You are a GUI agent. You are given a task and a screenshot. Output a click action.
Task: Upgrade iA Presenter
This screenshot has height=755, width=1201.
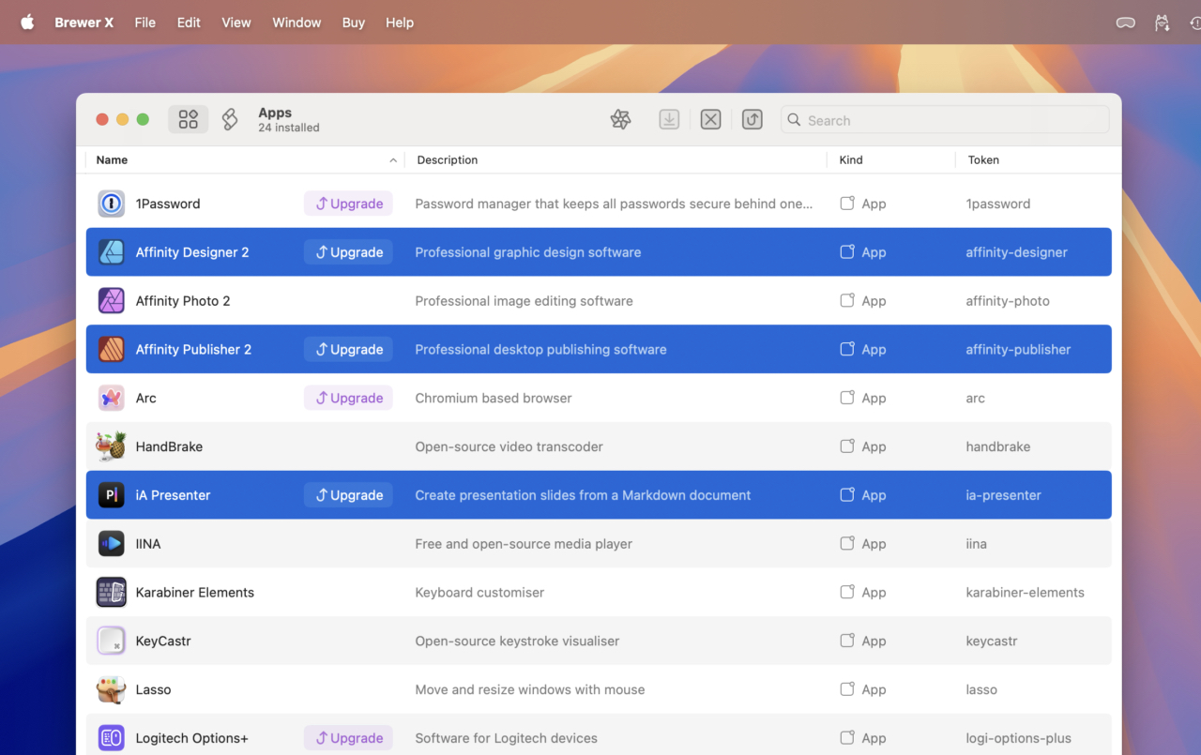[x=348, y=495]
